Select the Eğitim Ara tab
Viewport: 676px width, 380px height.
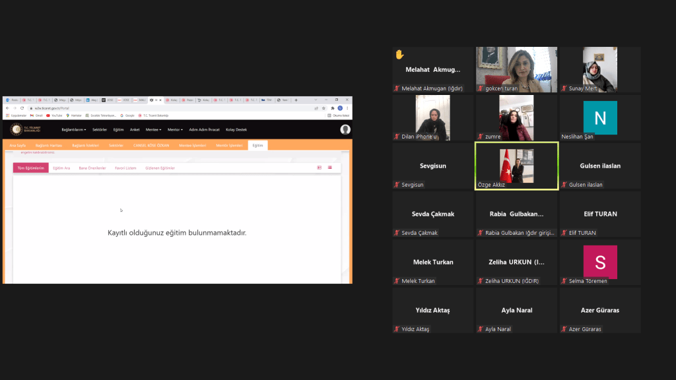point(61,168)
